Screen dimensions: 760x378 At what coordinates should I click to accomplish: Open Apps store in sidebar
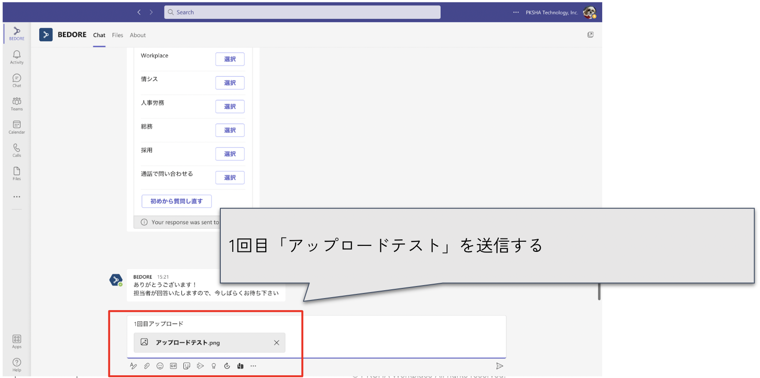(x=17, y=341)
